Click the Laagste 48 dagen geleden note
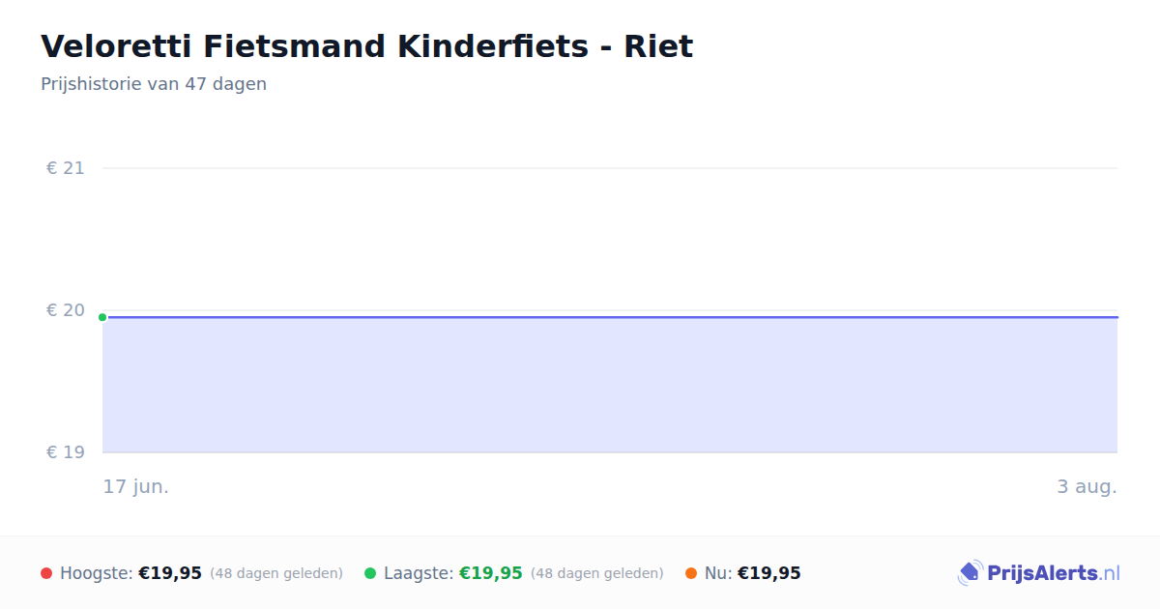 [597, 573]
